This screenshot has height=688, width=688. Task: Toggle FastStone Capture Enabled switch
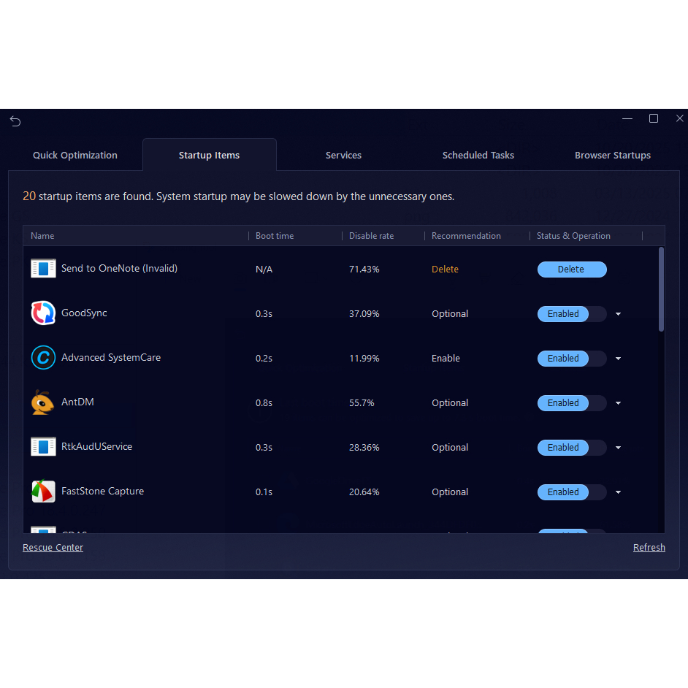point(572,492)
